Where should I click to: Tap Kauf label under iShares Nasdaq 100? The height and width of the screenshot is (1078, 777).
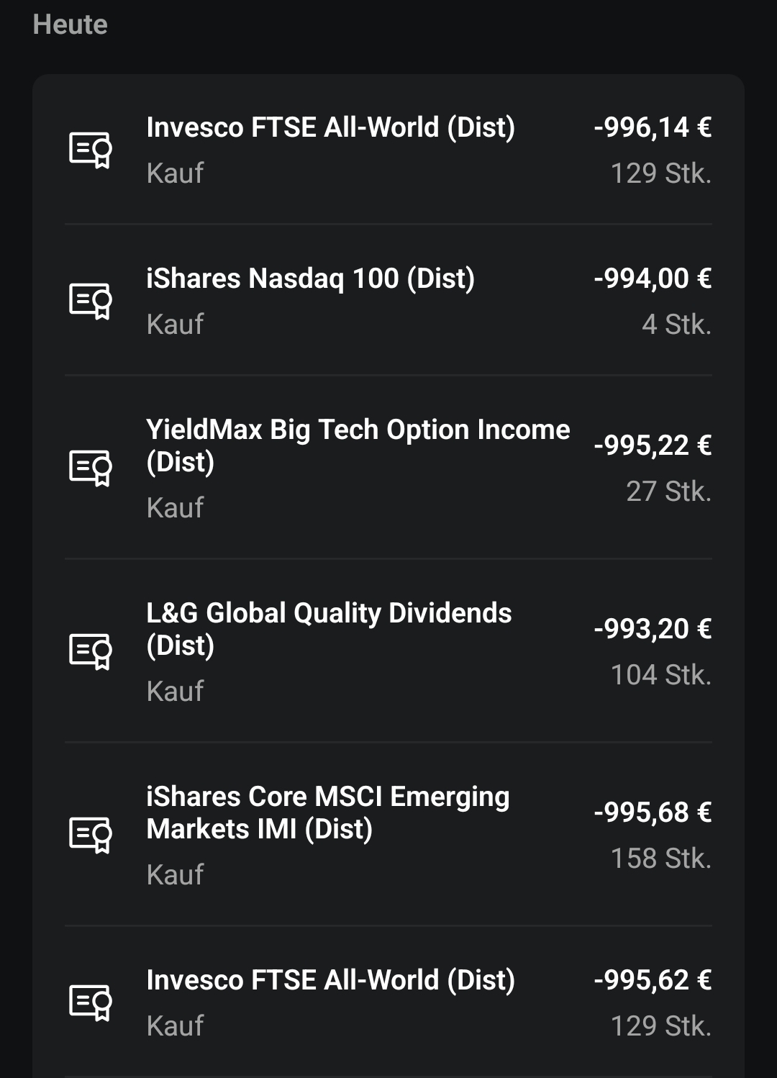point(175,325)
